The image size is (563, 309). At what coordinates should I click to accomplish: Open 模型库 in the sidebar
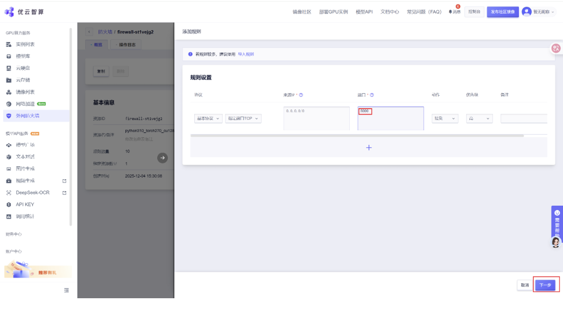click(x=23, y=56)
